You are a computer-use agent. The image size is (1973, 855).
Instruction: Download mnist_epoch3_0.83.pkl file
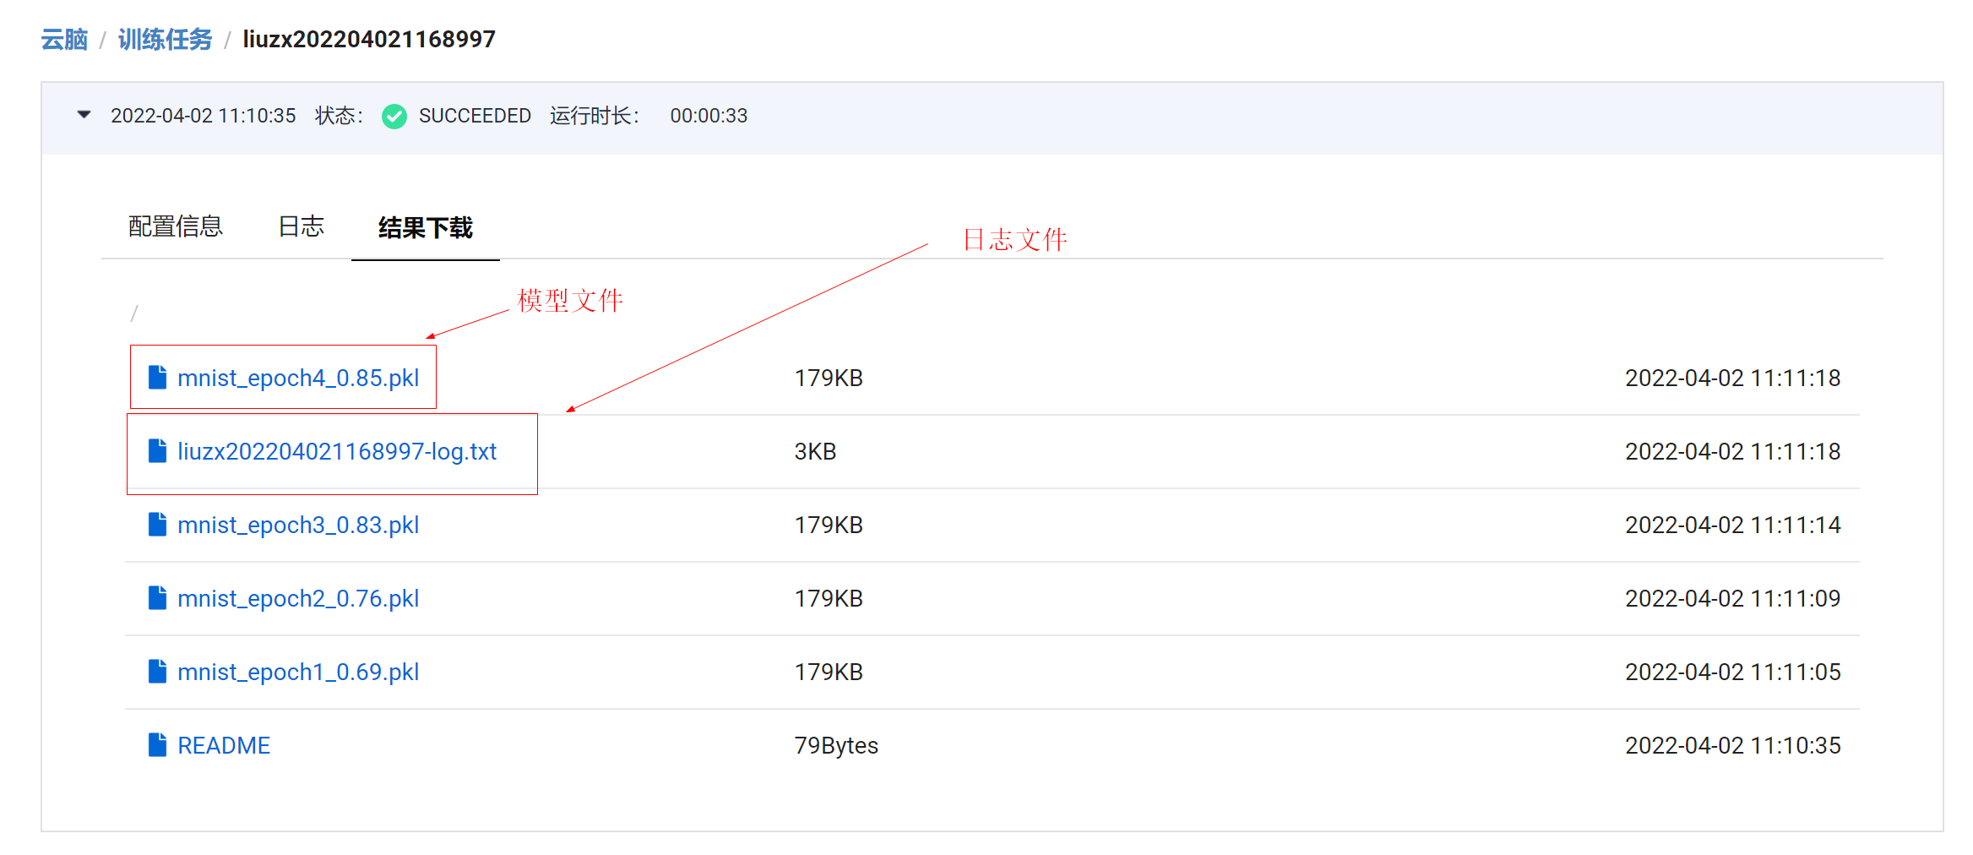point(298,526)
